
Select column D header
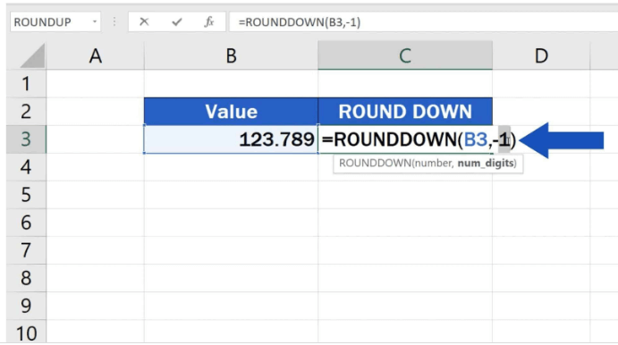[x=541, y=55]
